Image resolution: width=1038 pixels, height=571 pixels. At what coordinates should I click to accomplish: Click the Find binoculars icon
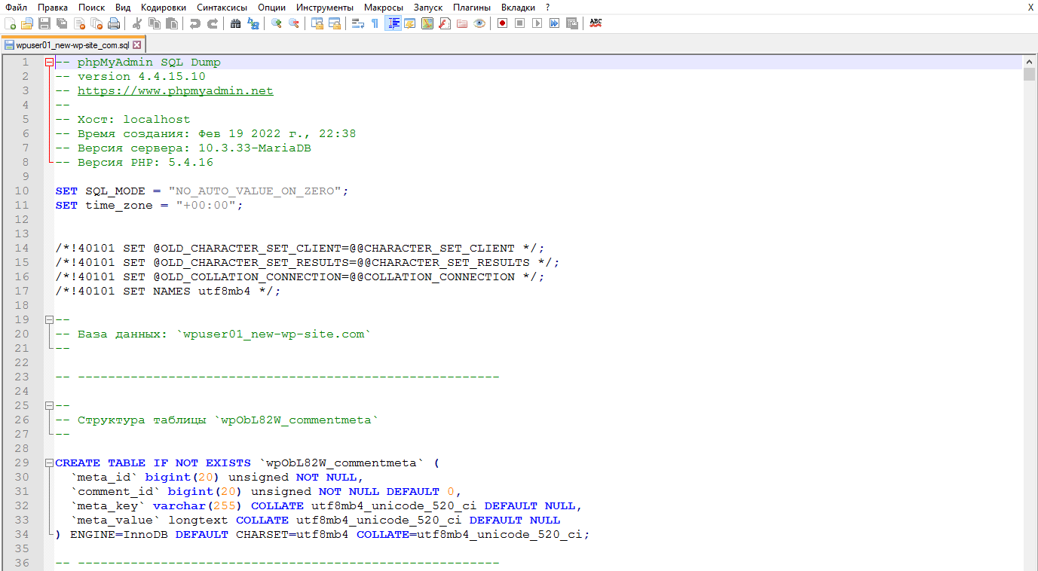coord(235,23)
